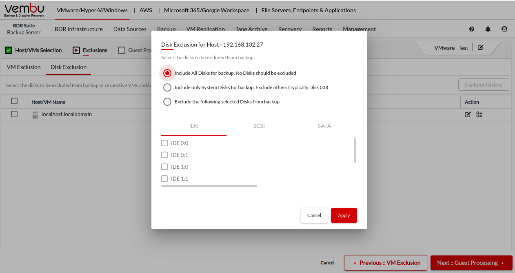515x273 pixels.
Task: Switch to the SCSI disk tab
Action: tap(259, 126)
